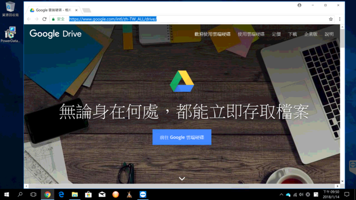This screenshot has height=200, width=356.
Task: Open File Explorer from taskbar
Action: tap(75, 195)
